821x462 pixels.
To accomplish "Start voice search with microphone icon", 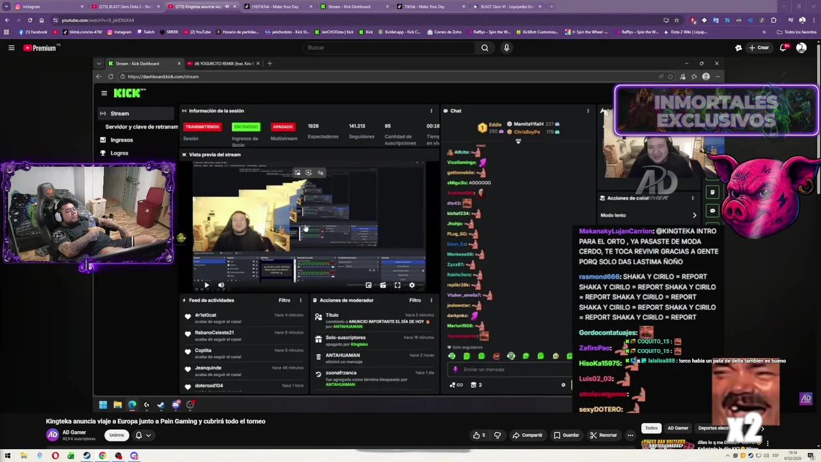I will (x=506, y=47).
